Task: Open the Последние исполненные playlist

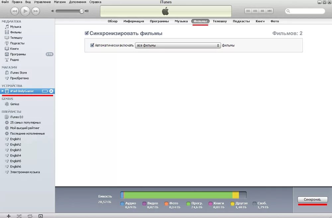Action: point(28,133)
